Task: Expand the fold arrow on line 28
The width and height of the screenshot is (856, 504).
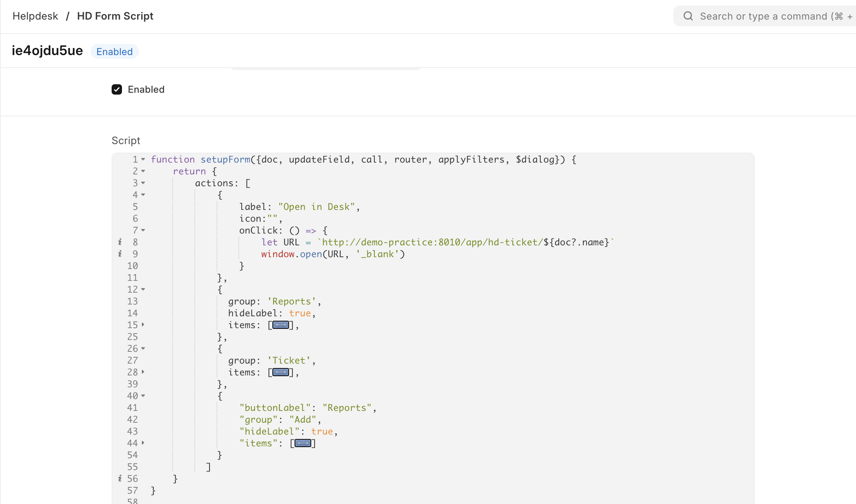Action: pos(143,372)
